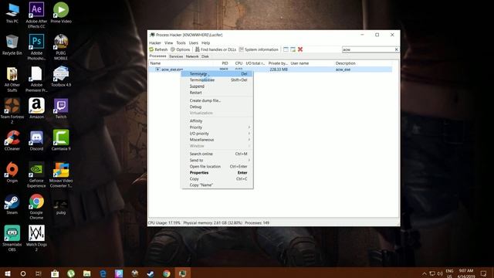Screen dimensions: 494x278
Task: Clear the search box with the X
Action: pos(396,49)
